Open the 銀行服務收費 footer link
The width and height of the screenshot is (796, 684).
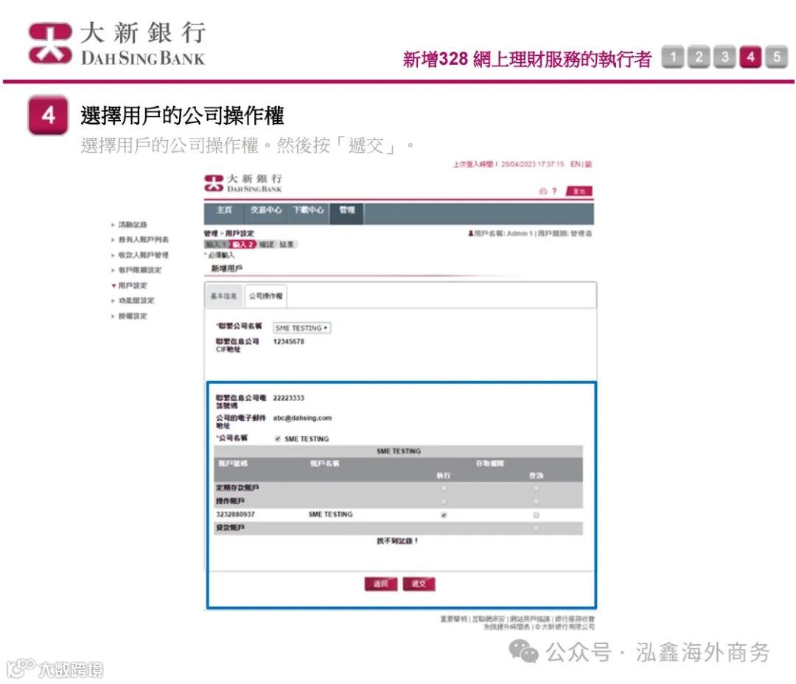click(x=575, y=619)
